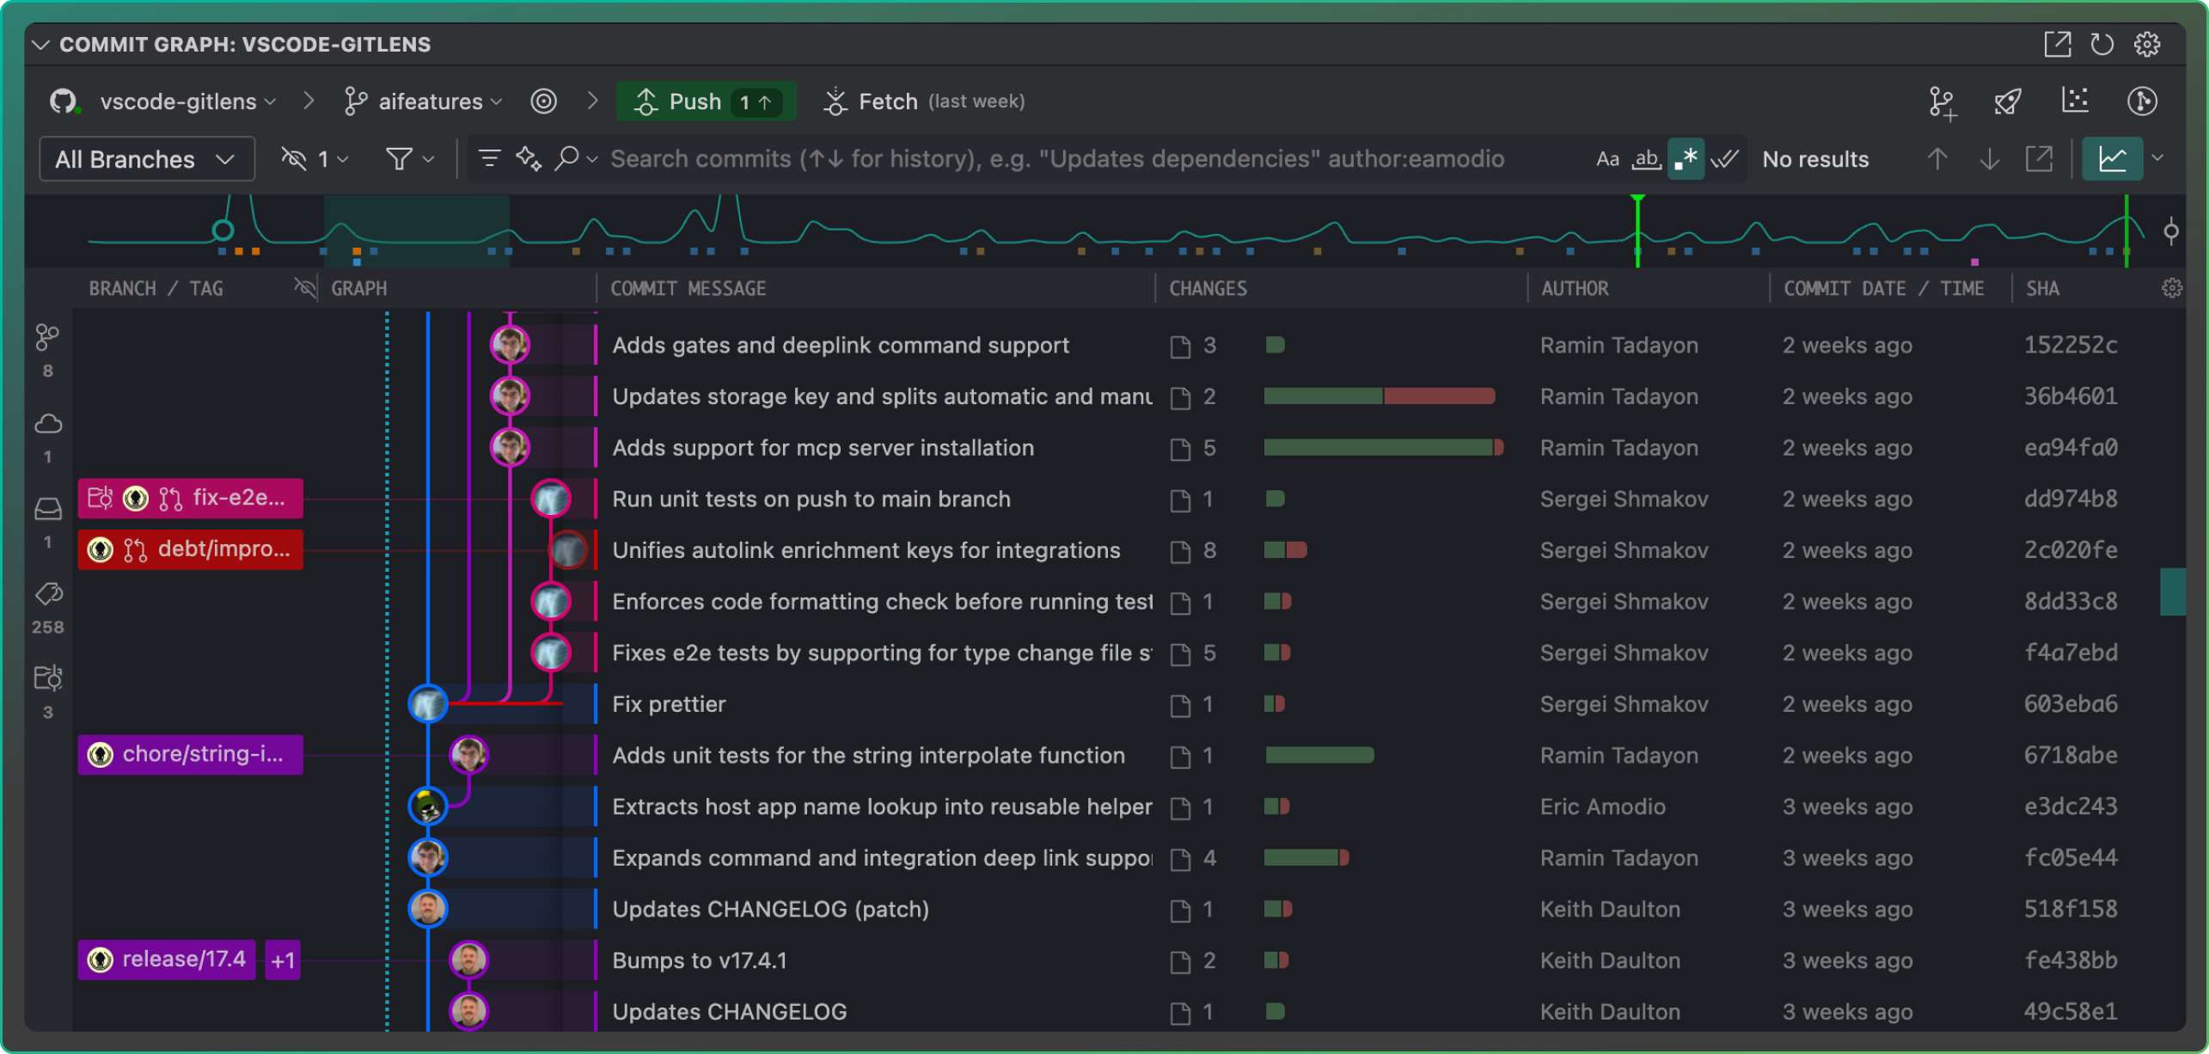Viewport: 2209px width, 1054px height.
Task: Click the aifeatures branch in the breadcrumb
Action: 434,101
